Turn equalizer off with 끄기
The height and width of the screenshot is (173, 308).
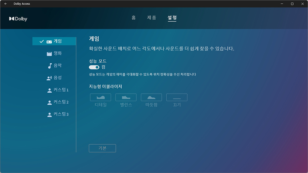coord(177,97)
